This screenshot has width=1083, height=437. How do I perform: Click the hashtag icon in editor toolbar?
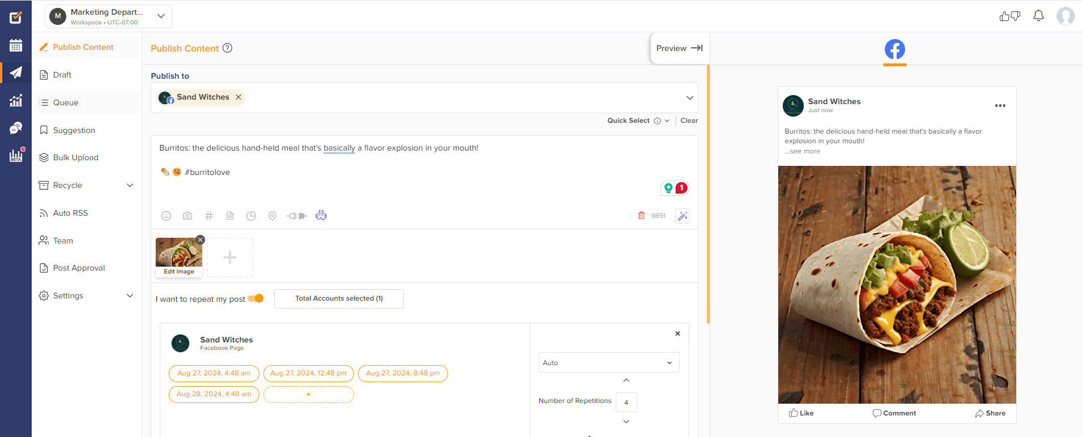[209, 216]
